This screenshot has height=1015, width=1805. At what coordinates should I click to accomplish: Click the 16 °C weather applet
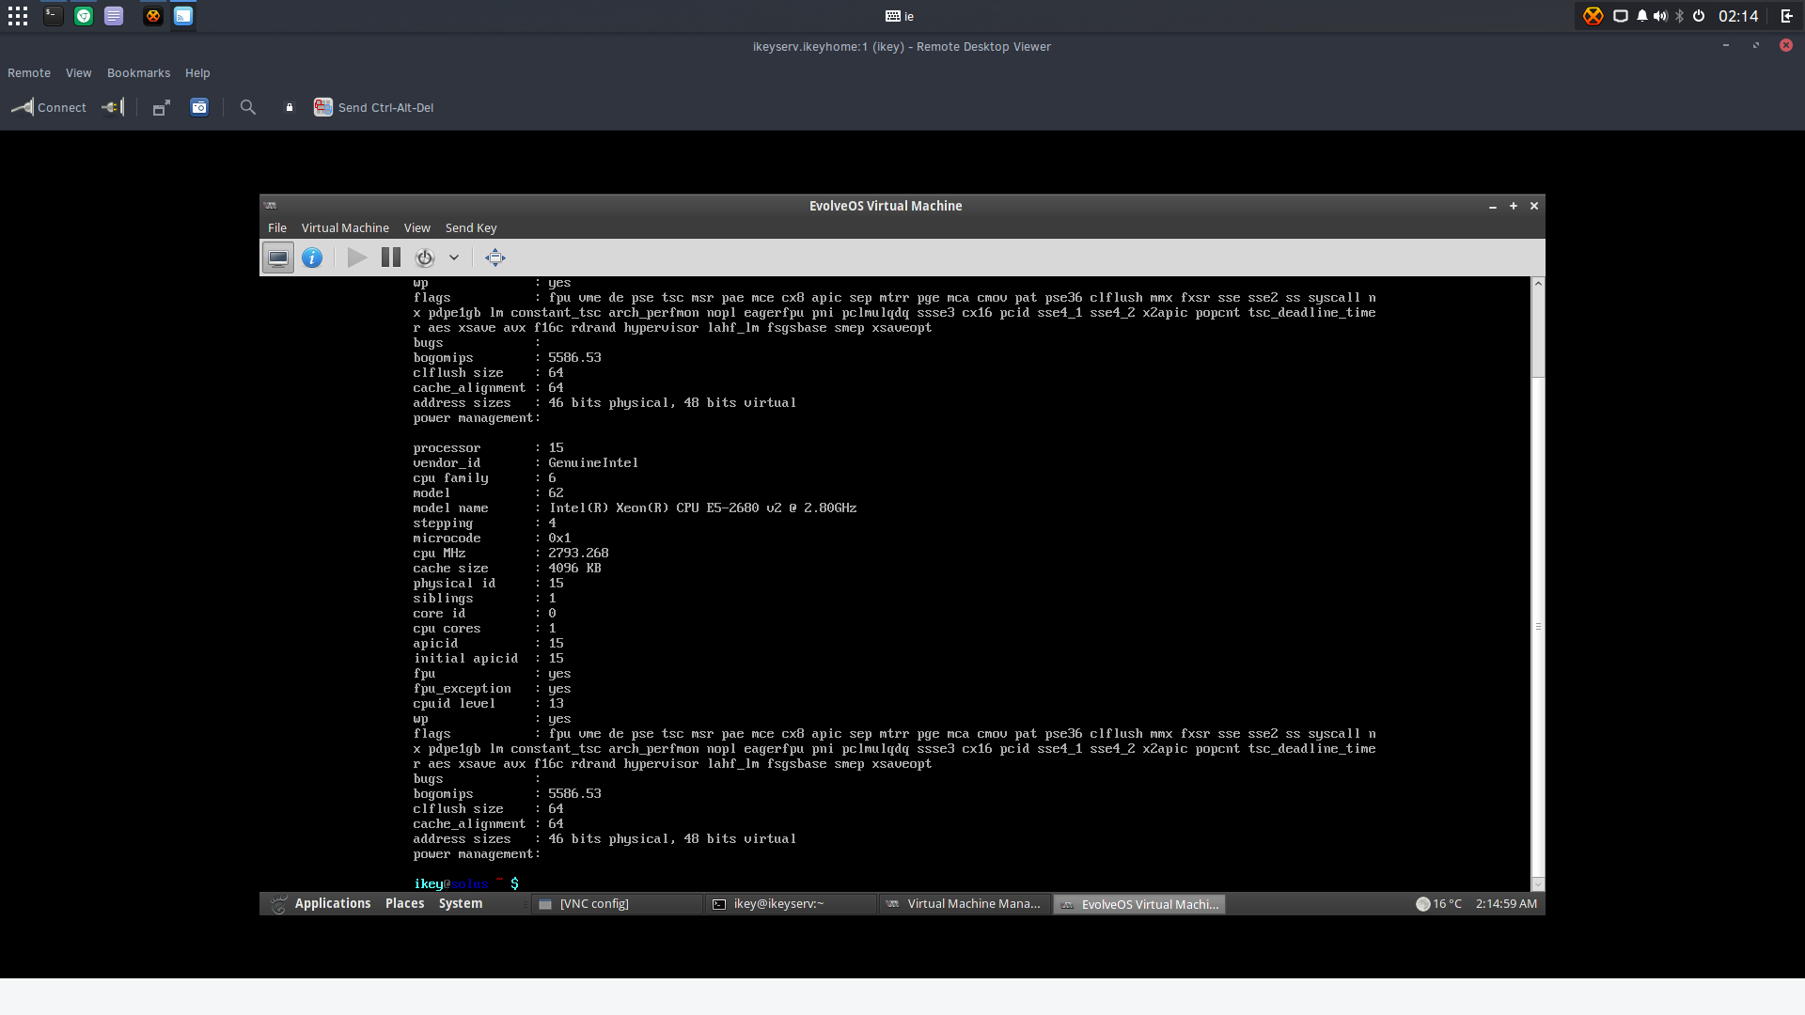click(x=1439, y=903)
